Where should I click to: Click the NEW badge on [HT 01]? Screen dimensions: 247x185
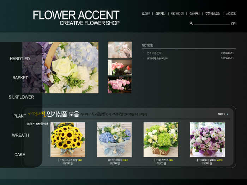[80, 160]
